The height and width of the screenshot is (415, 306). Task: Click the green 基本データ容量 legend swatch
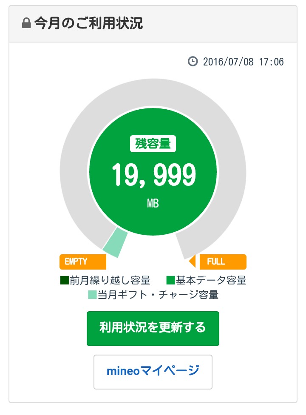tap(170, 280)
